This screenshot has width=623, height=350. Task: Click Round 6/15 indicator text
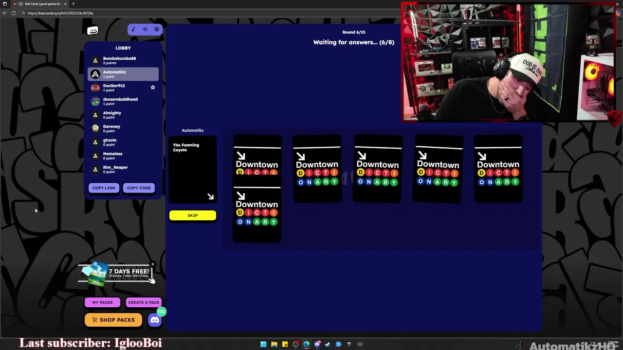coord(354,32)
